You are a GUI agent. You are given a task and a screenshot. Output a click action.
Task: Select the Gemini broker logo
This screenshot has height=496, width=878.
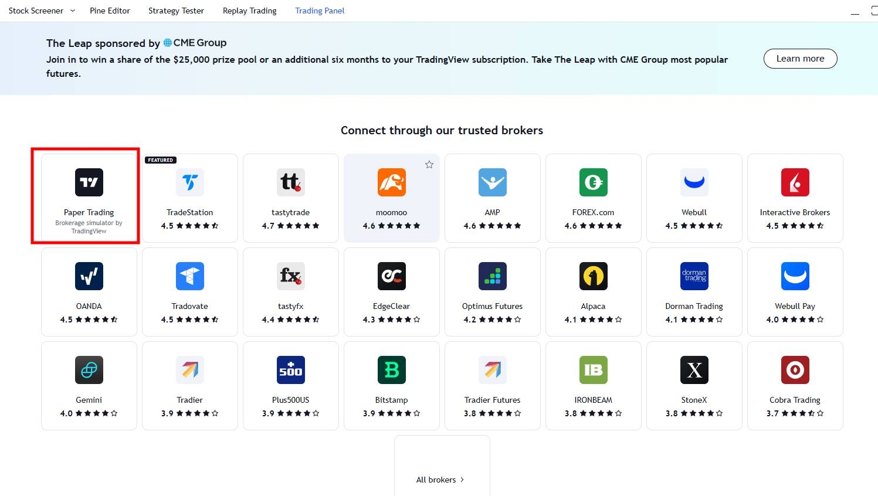[x=89, y=370]
